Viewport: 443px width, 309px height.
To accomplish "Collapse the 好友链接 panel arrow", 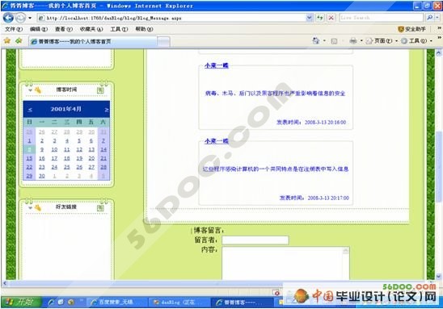I will point(30,208).
